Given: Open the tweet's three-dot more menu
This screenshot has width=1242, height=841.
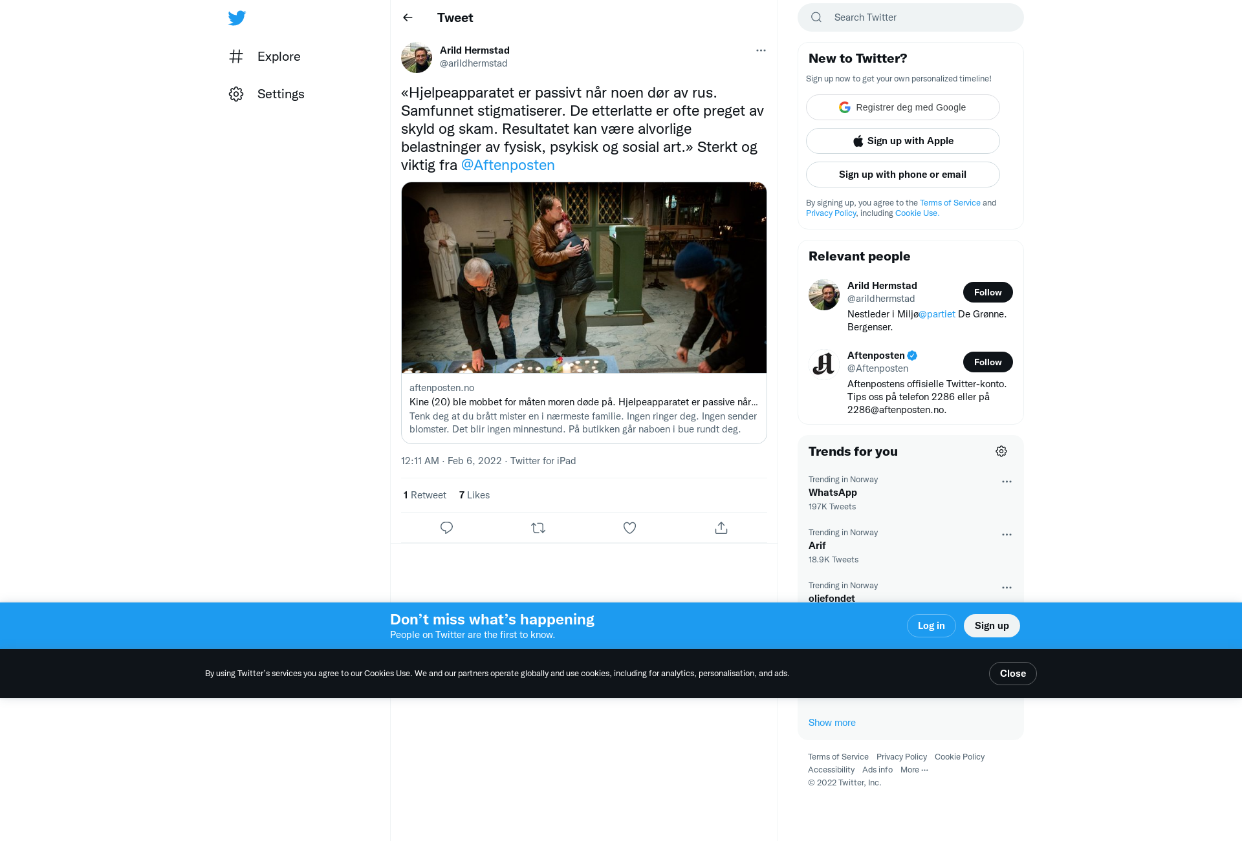Looking at the screenshot, I should [x=761, y=50].
